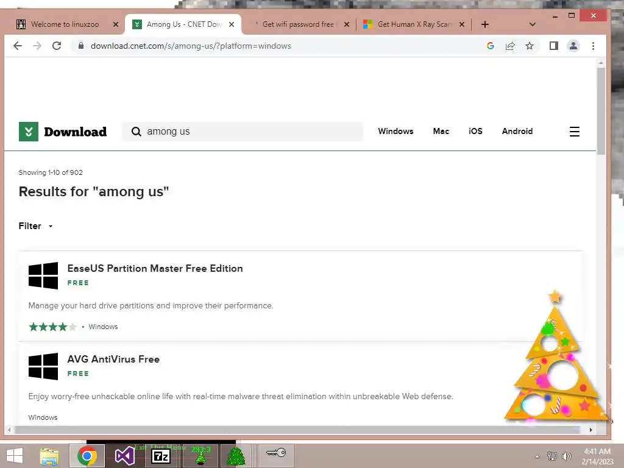Open 7-Zip from taskbar
This screenshot has width=624, height=468.
pos(161,456)
